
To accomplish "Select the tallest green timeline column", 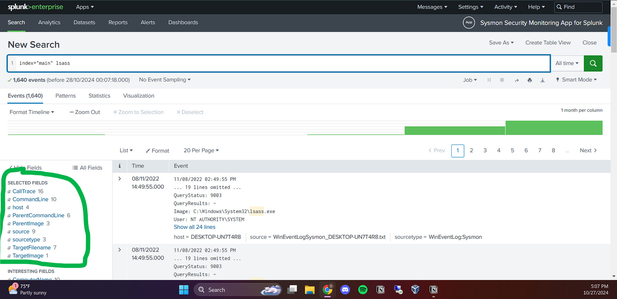I will point(554,128).
